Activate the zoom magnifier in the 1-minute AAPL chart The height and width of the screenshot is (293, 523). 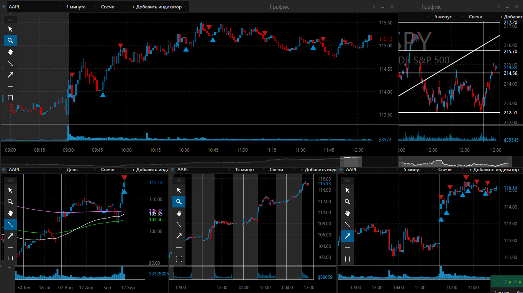[x=10, y=40]
